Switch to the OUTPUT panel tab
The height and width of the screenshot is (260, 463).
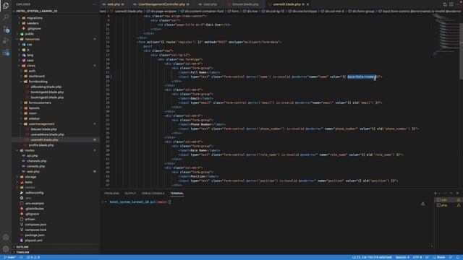[x=130, y=194]
